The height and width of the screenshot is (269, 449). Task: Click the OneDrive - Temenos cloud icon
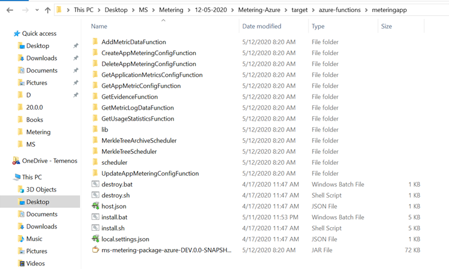coord(16,161)
